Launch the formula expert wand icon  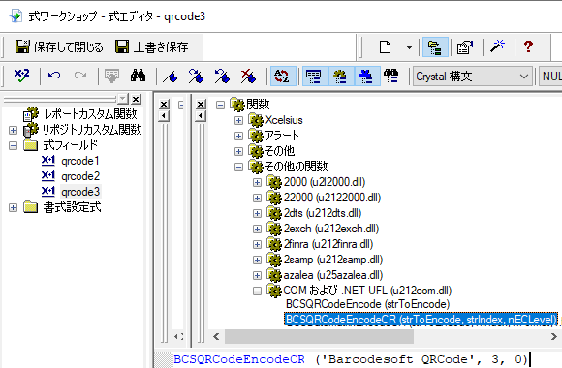pyautogui.click(x=497, y=46)
